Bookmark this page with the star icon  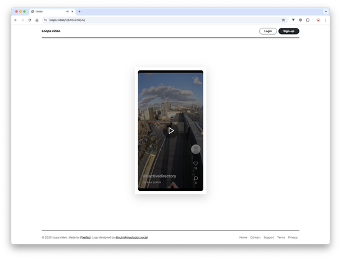(x=283, y=20)
